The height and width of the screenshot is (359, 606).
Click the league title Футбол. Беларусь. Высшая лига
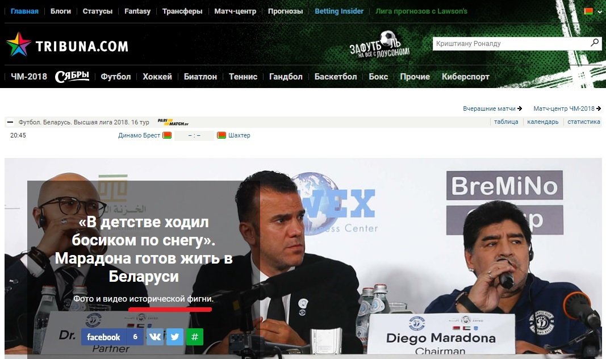pyautogui.click(x=84, y=122)
